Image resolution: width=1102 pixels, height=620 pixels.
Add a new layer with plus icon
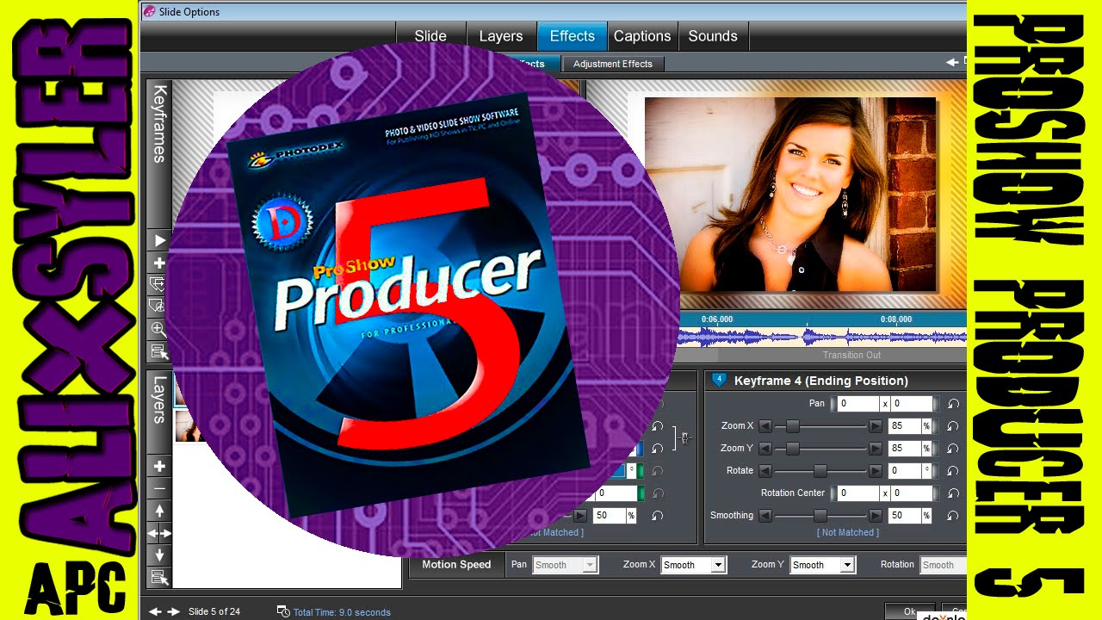tap(159, 466)
